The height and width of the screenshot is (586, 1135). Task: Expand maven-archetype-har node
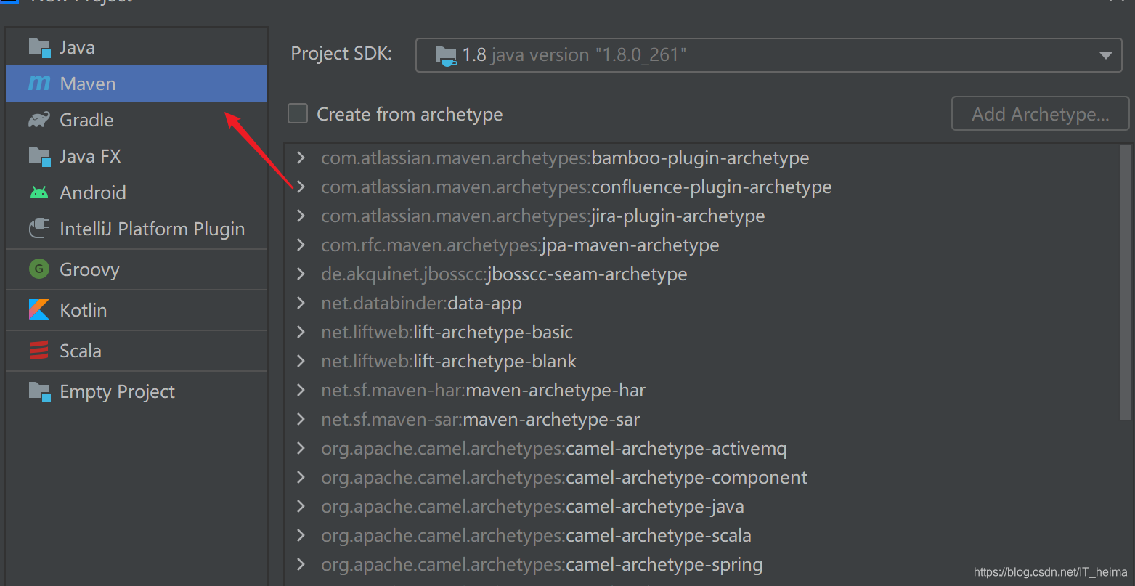point(301,390)
